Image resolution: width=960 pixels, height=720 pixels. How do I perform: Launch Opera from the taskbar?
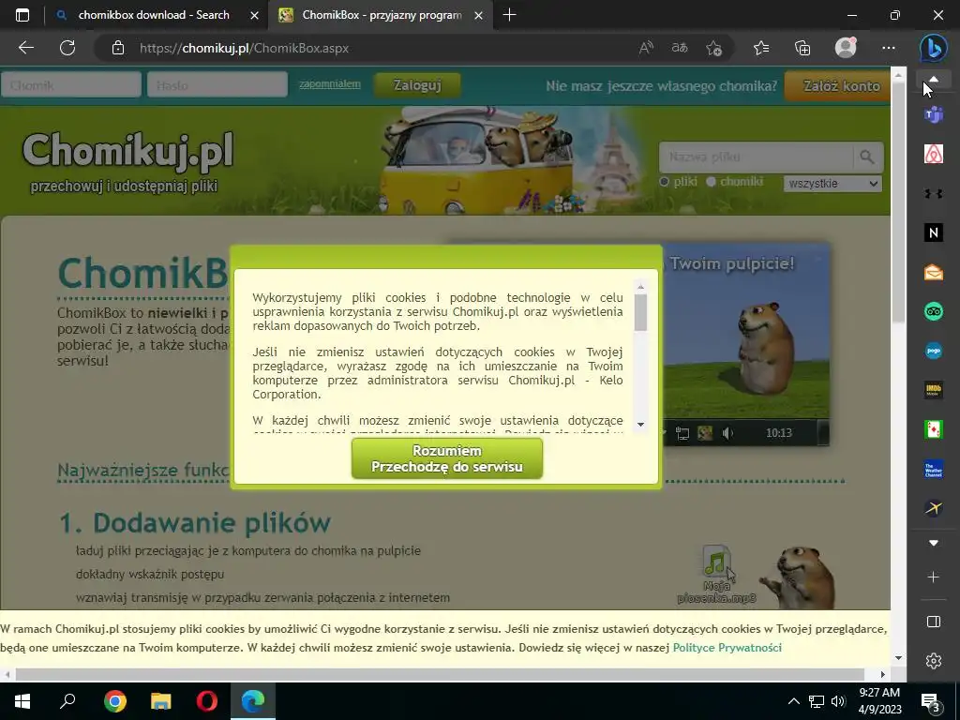(207, 701)
